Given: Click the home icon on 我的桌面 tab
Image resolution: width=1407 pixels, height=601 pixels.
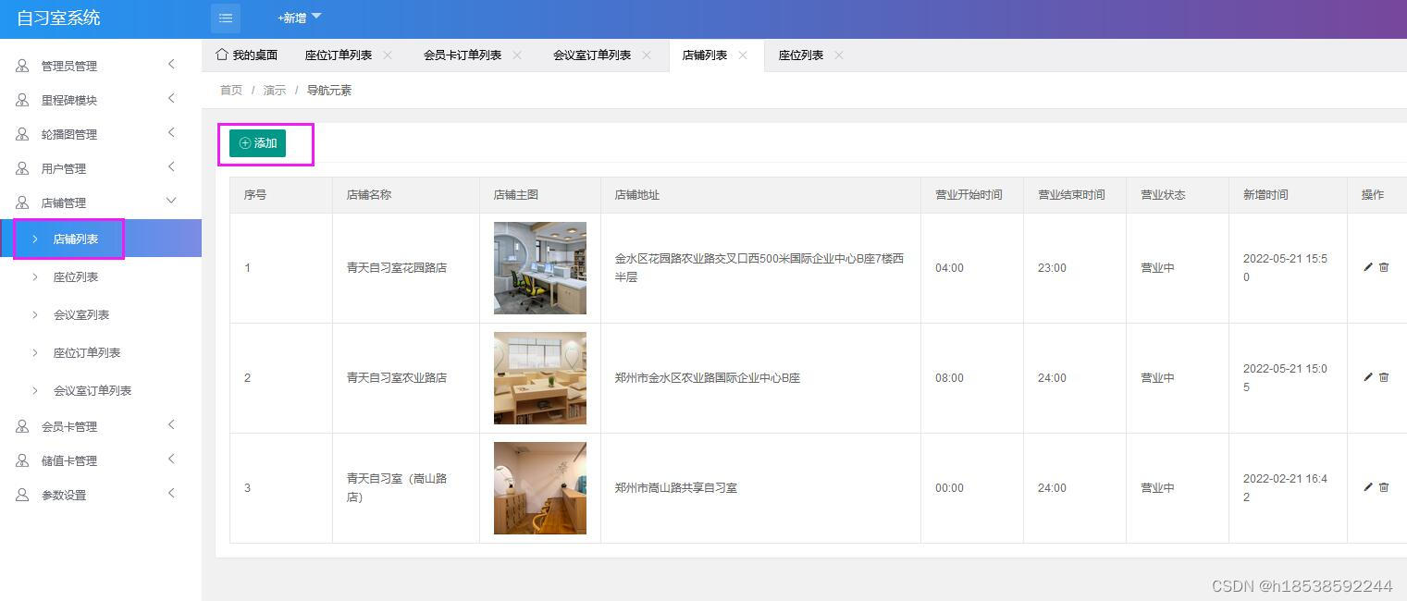Looking at the screenshot, I should coord(222,55).
